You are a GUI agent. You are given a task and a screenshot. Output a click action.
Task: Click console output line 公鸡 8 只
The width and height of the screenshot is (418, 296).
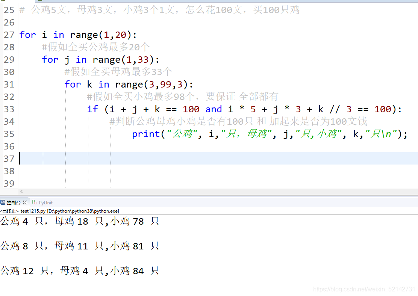[80, 246]
